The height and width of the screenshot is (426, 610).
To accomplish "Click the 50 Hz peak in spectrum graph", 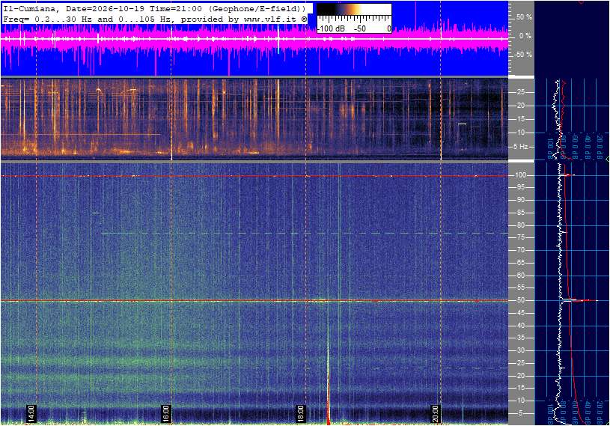I will pos(579,300).
